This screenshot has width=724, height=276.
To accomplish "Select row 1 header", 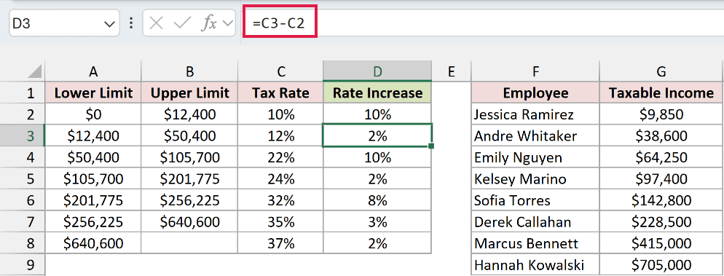I will pyautogui.click(x=22, y=93).
